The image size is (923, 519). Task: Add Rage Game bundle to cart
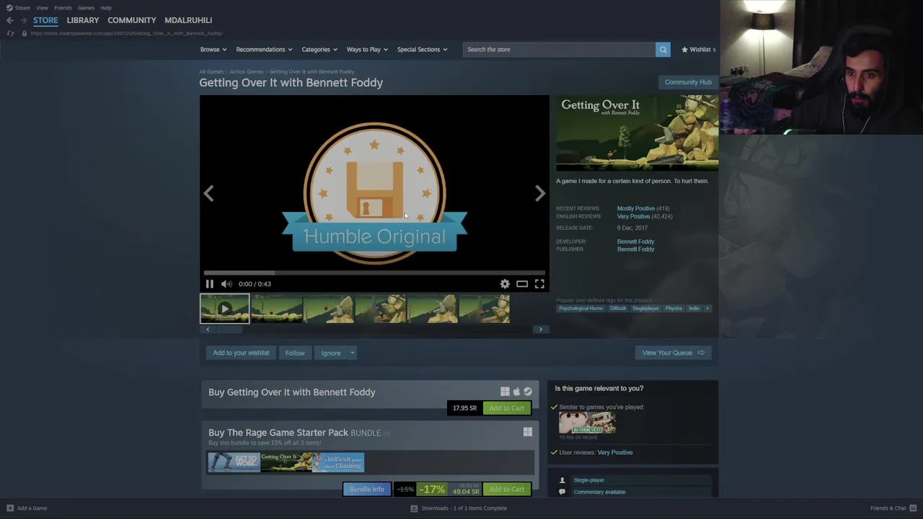pos(507,489)
